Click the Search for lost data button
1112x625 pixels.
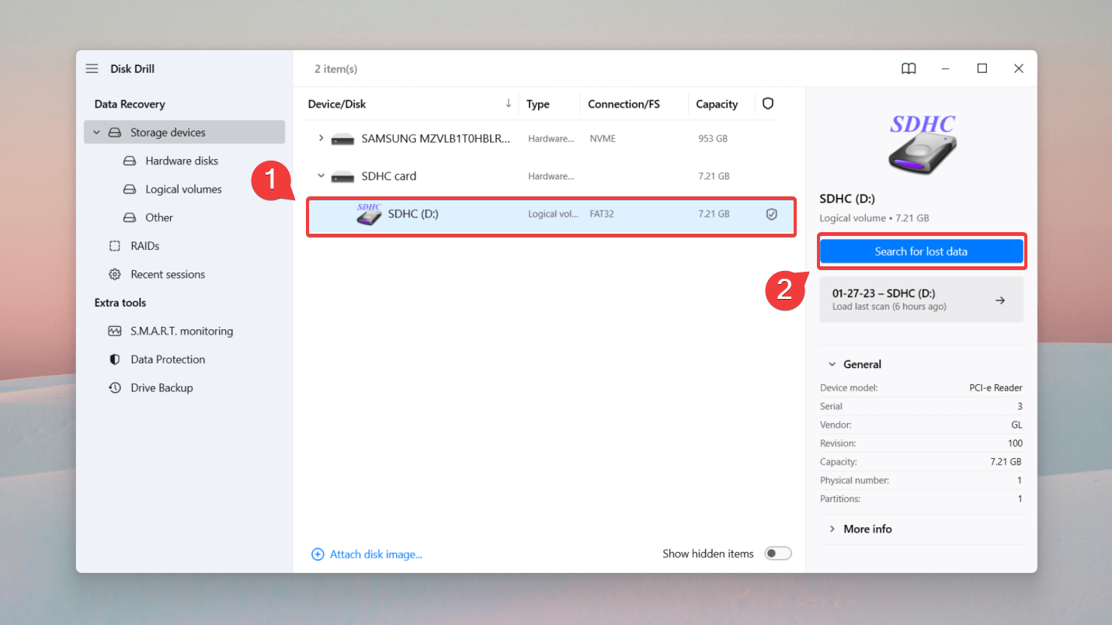click(921, 252)
